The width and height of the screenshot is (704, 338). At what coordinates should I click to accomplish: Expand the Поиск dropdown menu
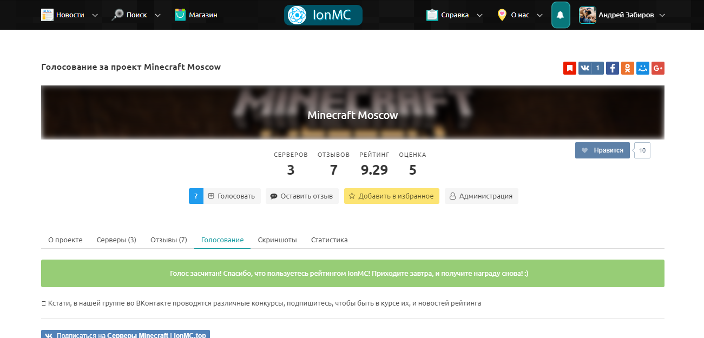[x=136, y=15]
